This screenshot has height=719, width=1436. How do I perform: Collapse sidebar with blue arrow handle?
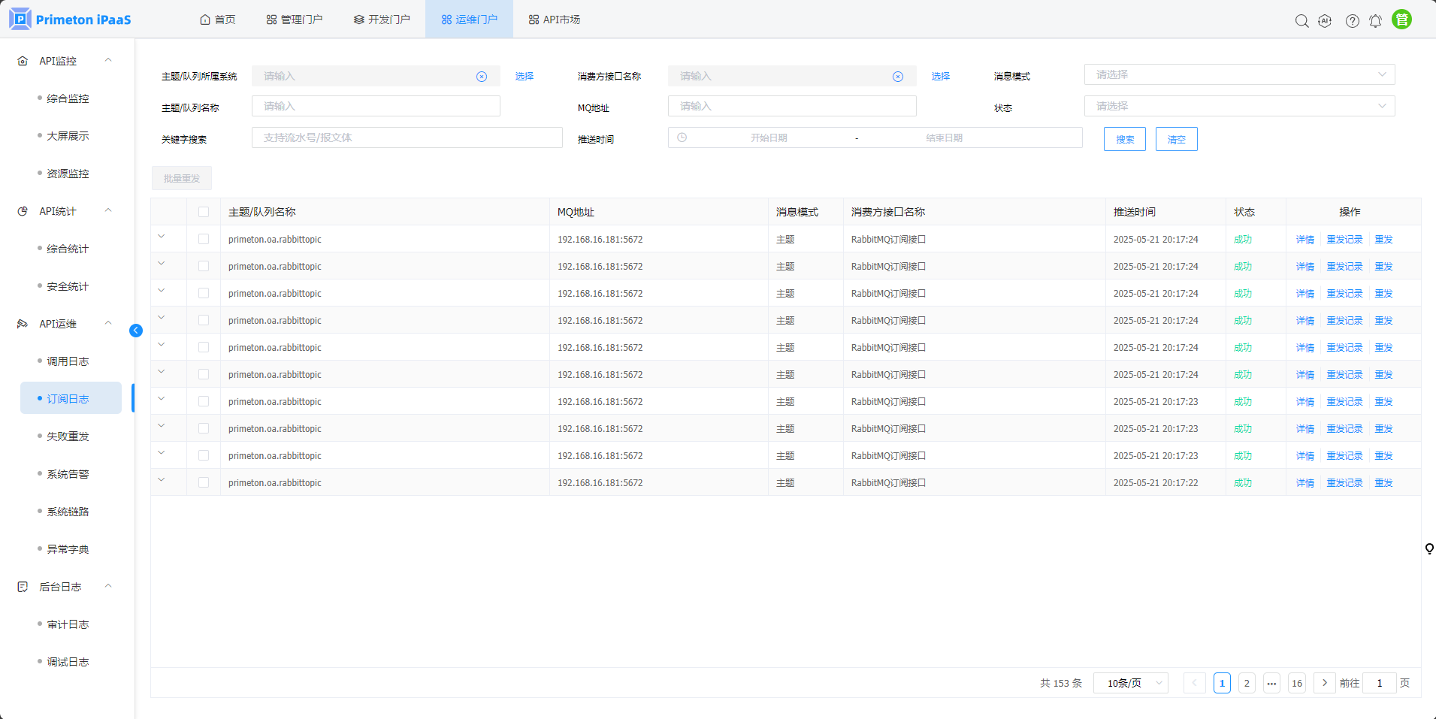136,331
